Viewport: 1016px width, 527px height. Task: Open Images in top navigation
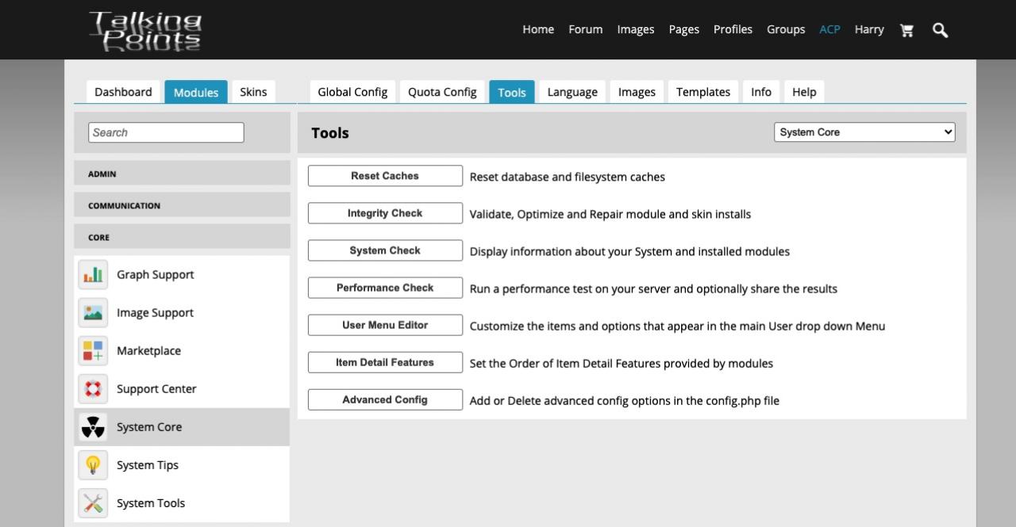636,29
